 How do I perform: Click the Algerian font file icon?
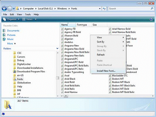click(62, 39)
